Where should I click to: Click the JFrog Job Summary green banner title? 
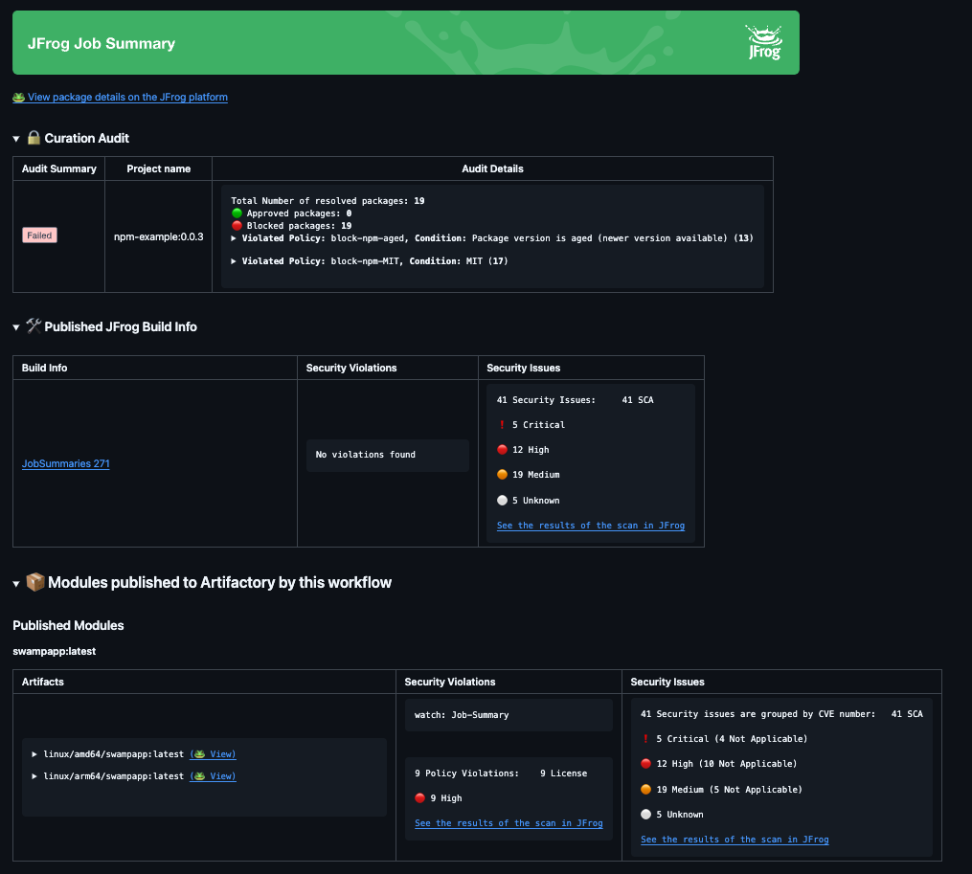tap(102, 43)
